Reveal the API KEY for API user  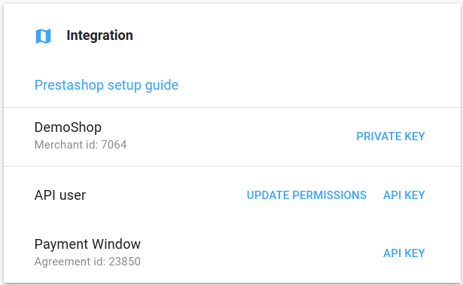pyautogui.click(x=404, y=195)
